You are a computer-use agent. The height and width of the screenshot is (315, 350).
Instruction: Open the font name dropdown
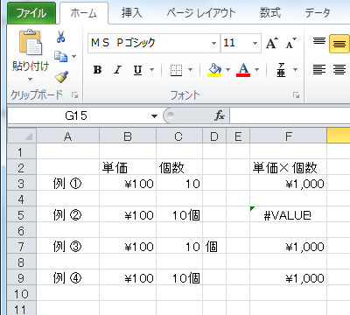click(x=213, y=44)
